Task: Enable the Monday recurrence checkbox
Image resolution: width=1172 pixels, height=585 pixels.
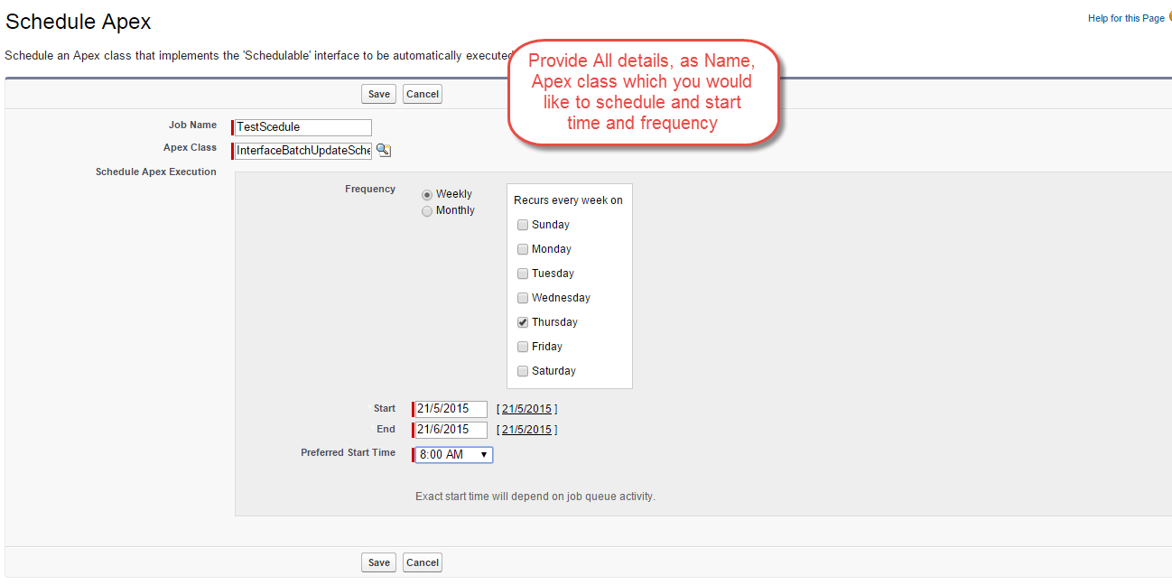Action: (x=523, y=249)
